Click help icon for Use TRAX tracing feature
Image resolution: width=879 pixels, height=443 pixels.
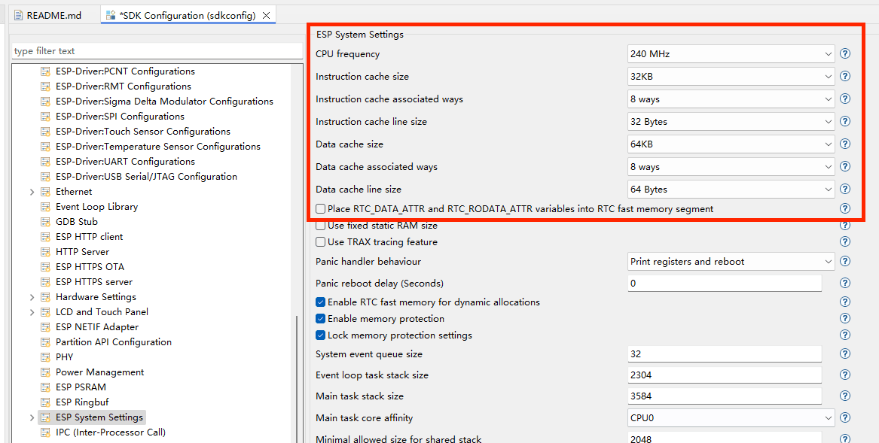pyautogui.click(x=845, y=242)
